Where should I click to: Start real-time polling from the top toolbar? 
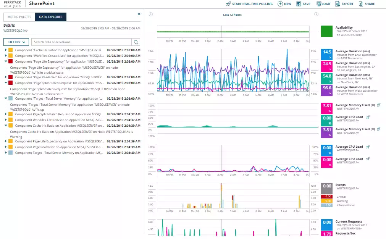(x=249, y=4)
